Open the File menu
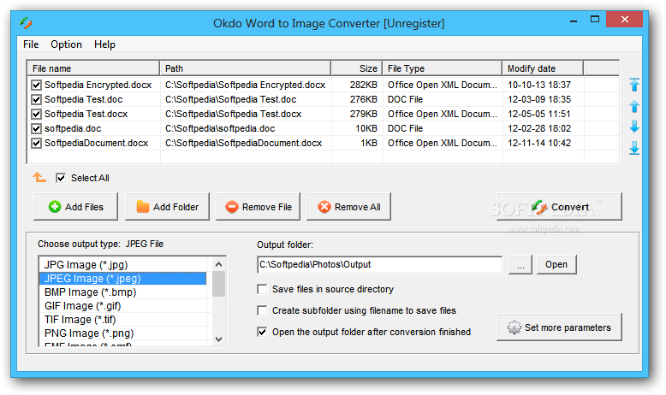 point(31,44)
